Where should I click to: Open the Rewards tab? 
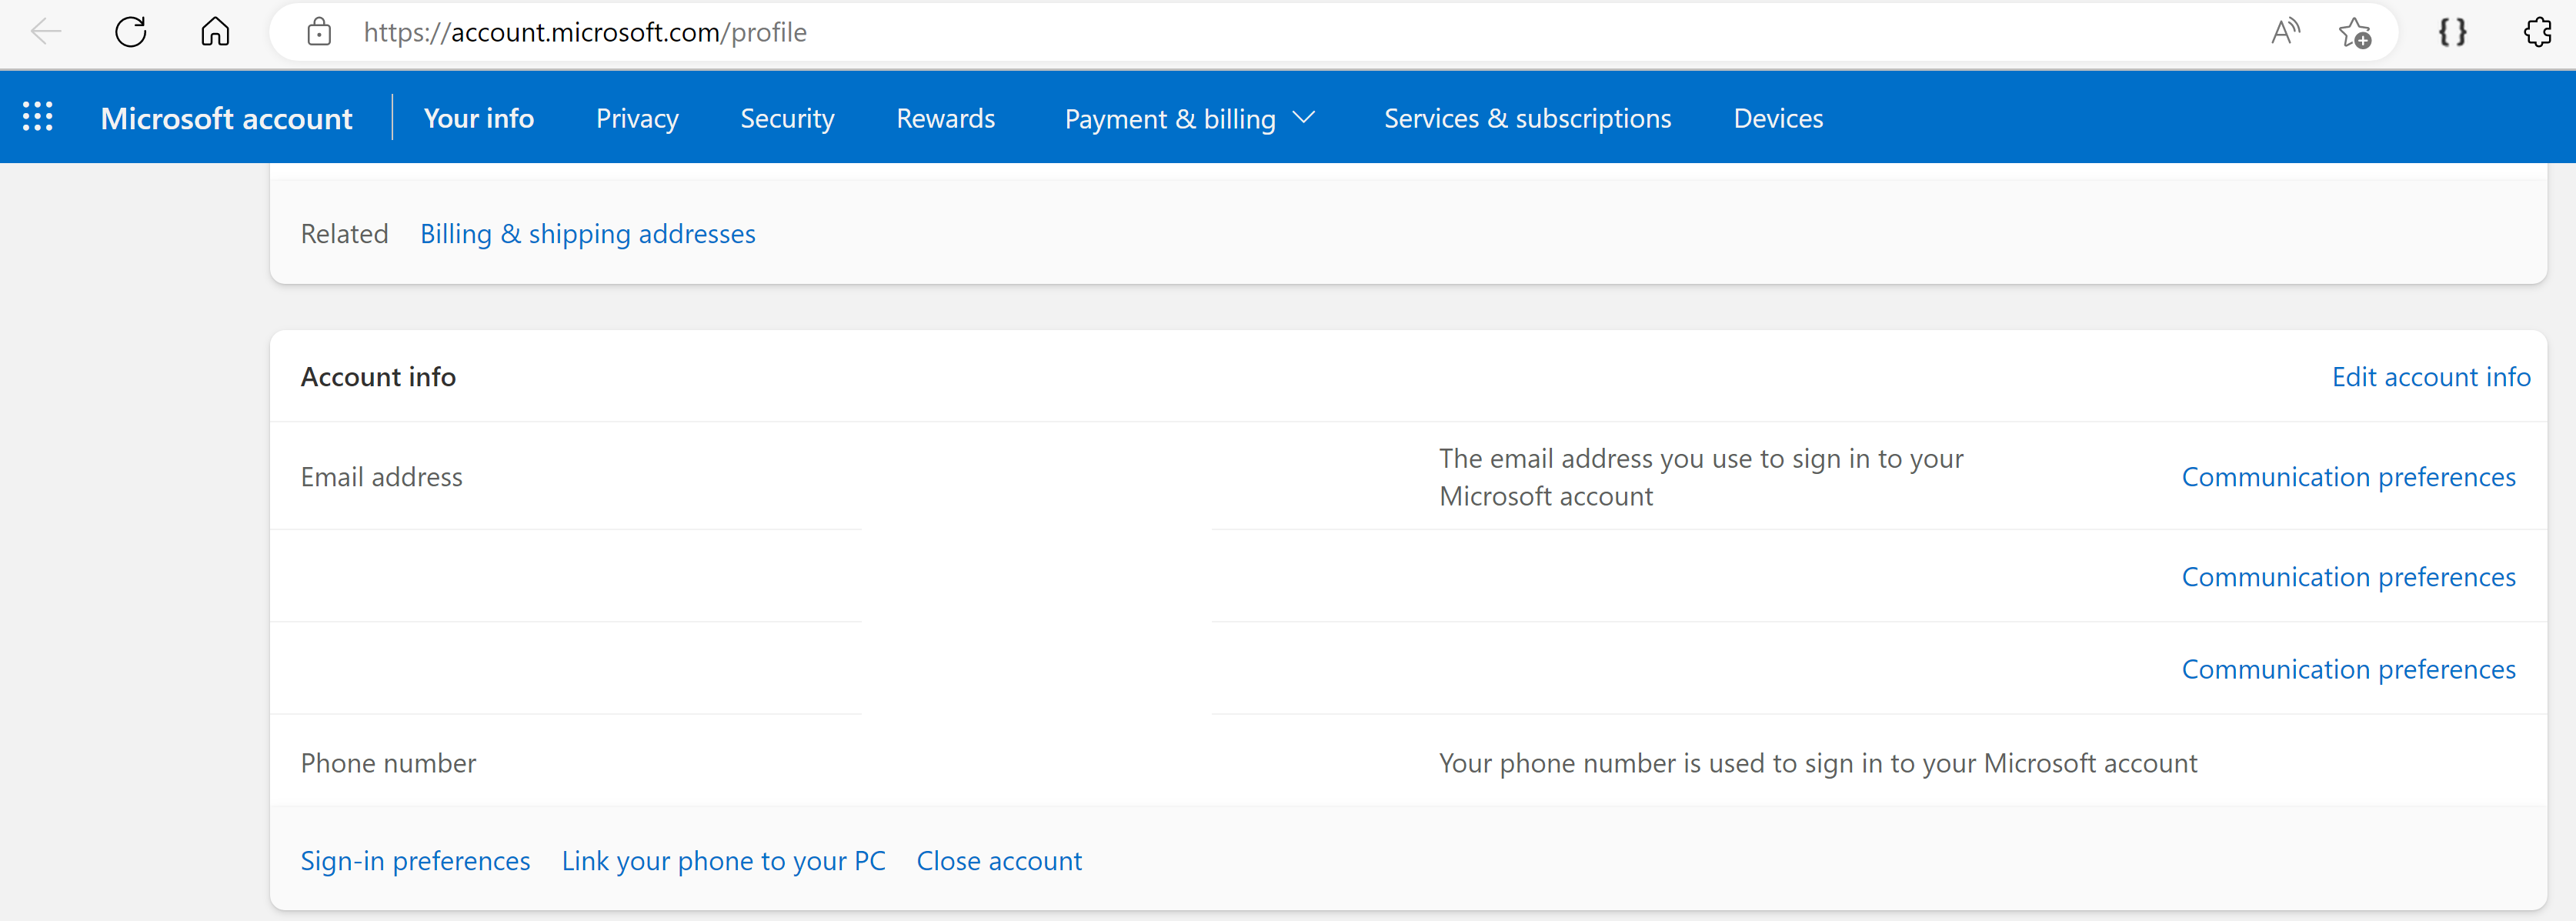(945, 118)
